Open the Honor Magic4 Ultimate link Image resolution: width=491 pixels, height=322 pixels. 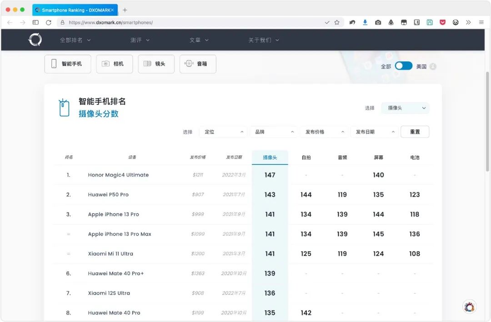118,175
